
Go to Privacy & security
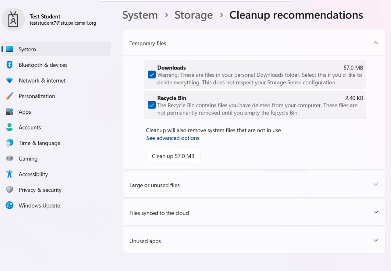click(x=56, y=190)
